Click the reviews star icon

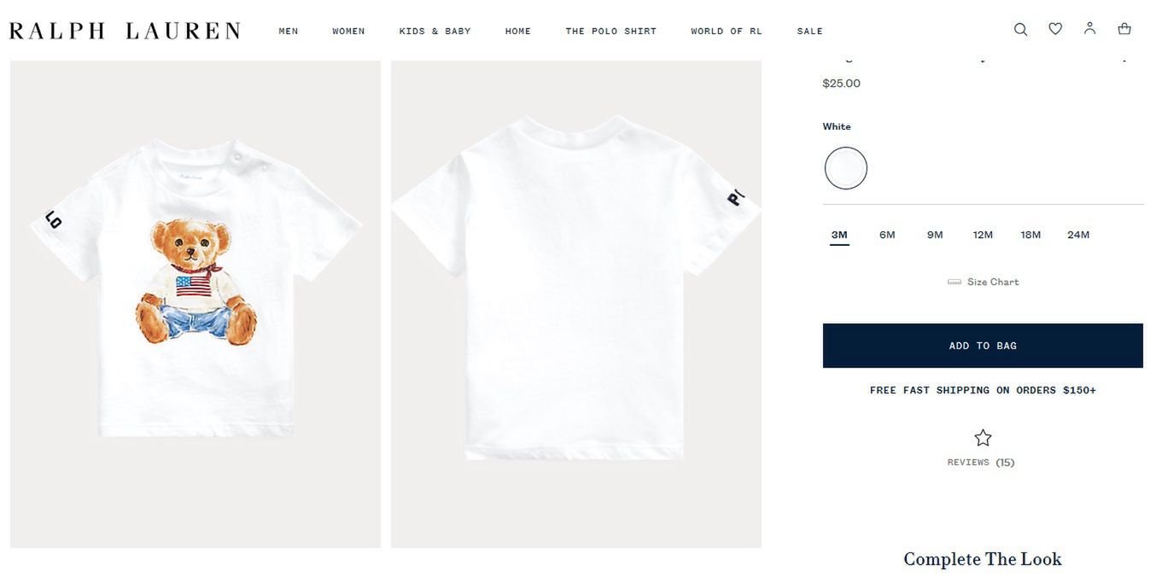[x=983, y=438]
